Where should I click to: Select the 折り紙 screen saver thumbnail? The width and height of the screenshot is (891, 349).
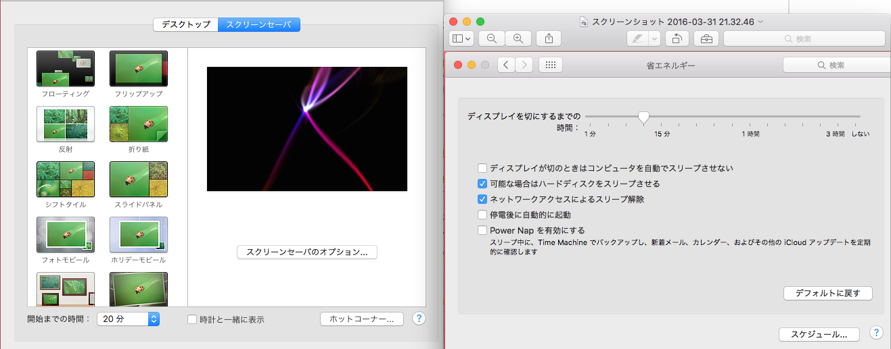click(x=139, y=124)
